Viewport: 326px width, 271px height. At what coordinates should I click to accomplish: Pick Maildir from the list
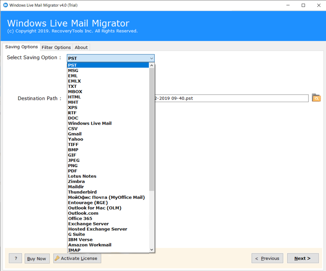click(108, 187)
